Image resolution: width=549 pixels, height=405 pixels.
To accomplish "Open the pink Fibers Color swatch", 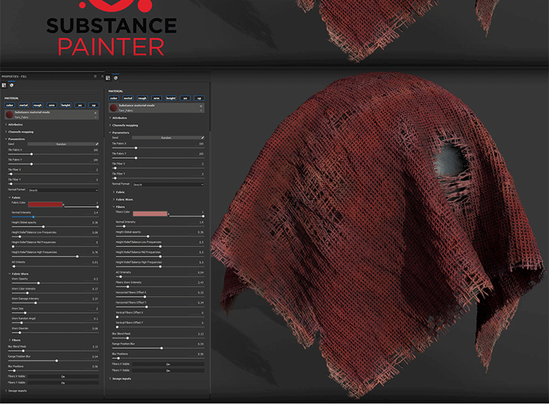I will tap(150, 213).
